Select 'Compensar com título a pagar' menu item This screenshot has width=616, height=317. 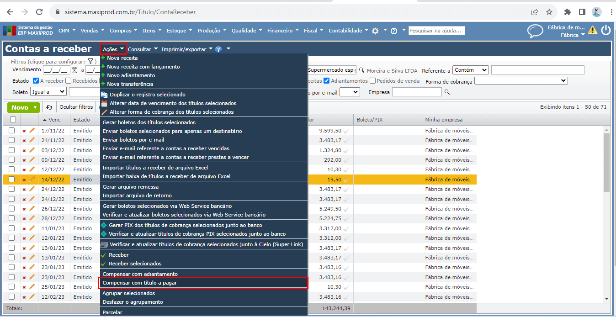pos(140,283)
